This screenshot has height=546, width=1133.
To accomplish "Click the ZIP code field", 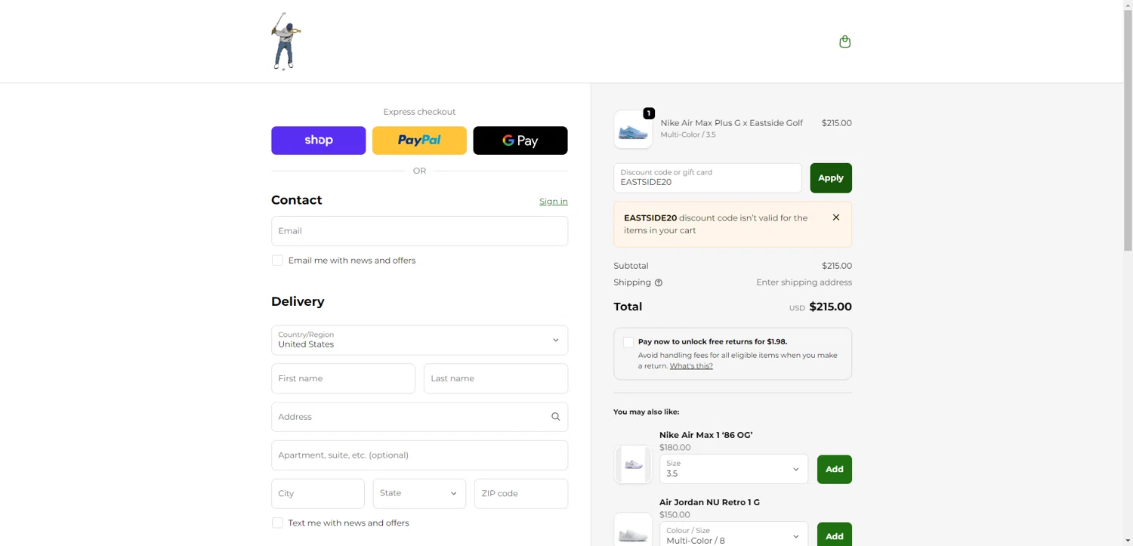I will (x=521, y=494).
